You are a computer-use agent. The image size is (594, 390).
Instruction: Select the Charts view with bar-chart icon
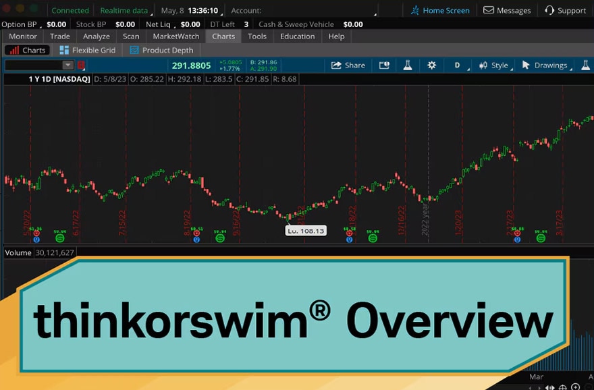point(27,50)
